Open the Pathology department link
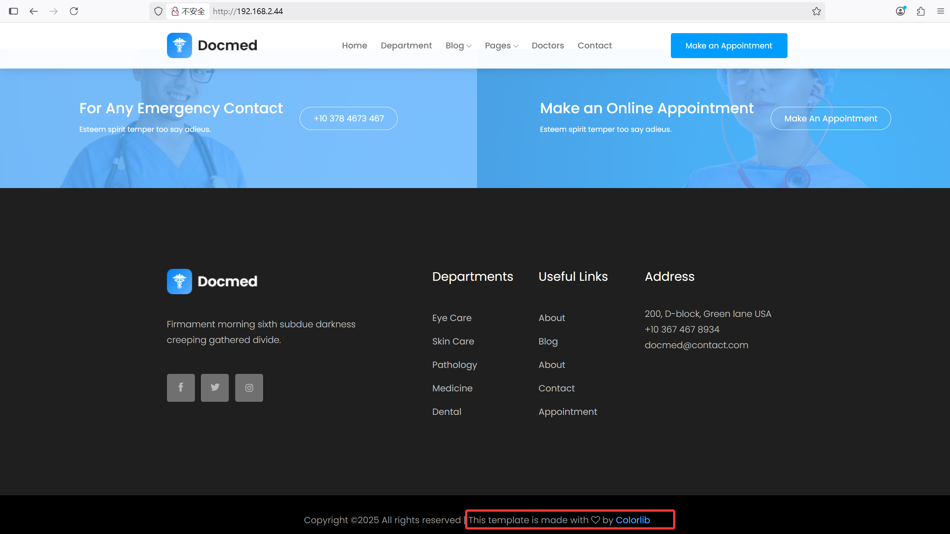Image resolution: width=950 pixels, height=534 pixels. click(x=454, y=365)
